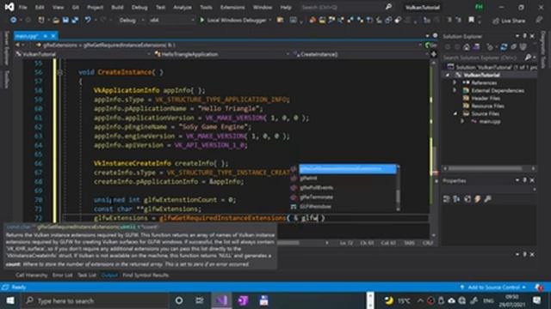Toggle pin on main.cpp tab

pos(46,36)
